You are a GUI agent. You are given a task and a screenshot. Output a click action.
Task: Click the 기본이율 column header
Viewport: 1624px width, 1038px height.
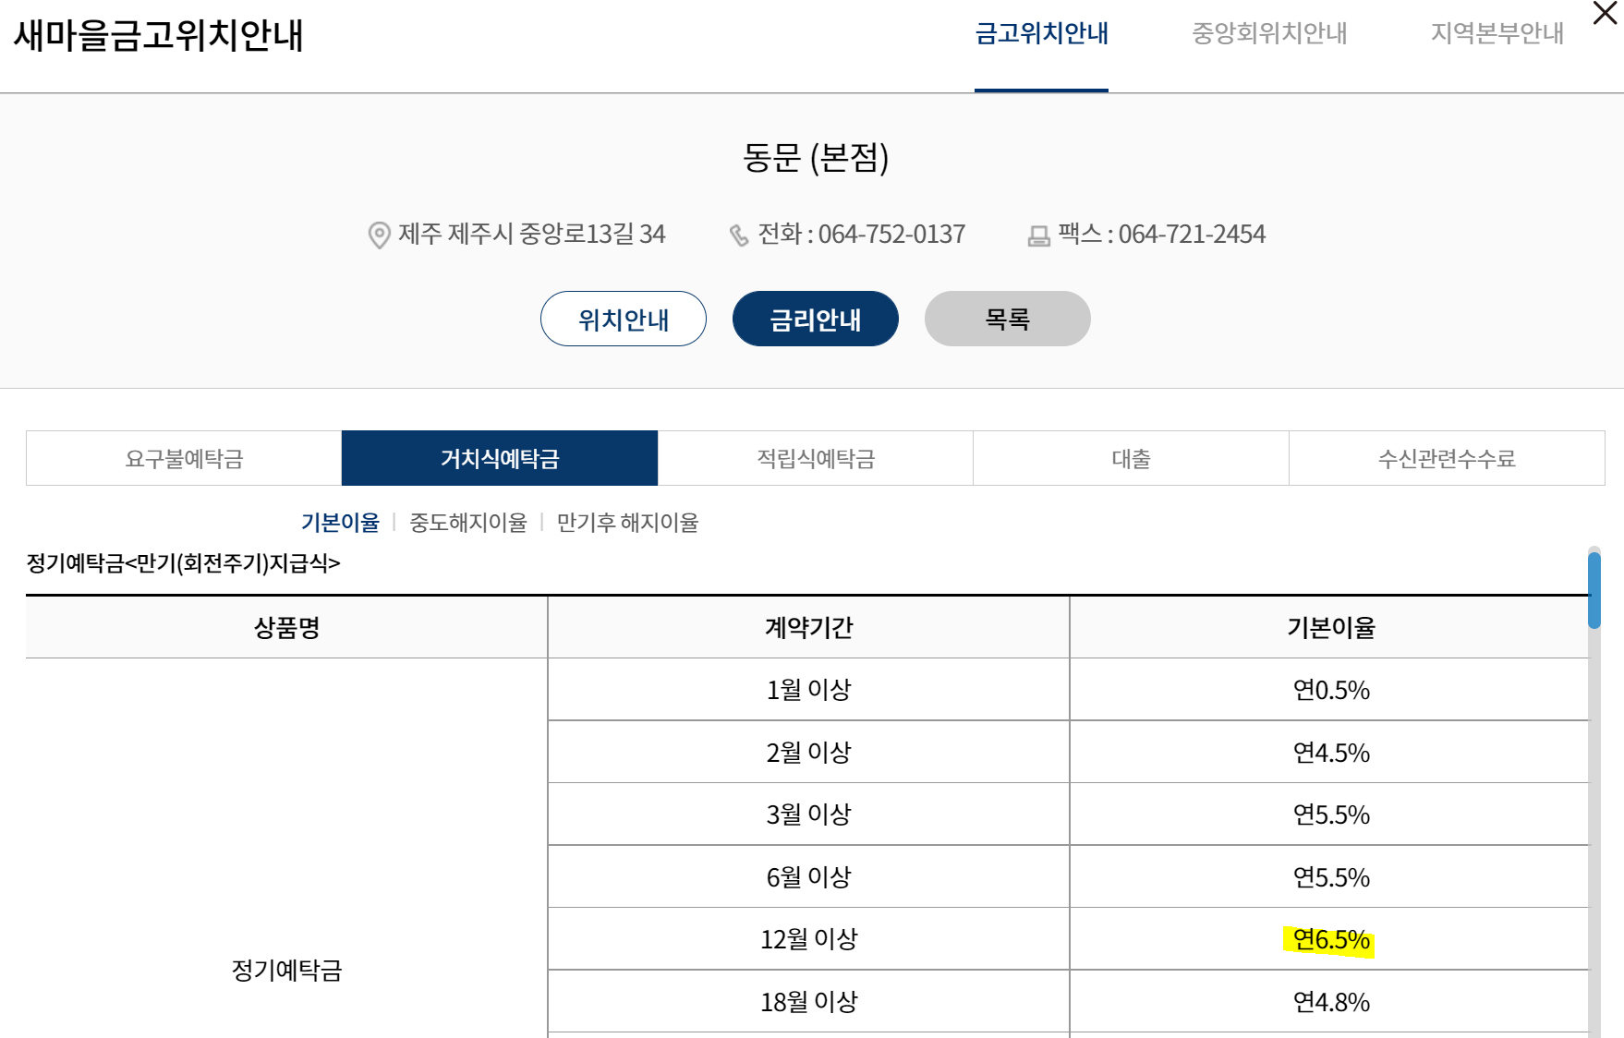1330,628
